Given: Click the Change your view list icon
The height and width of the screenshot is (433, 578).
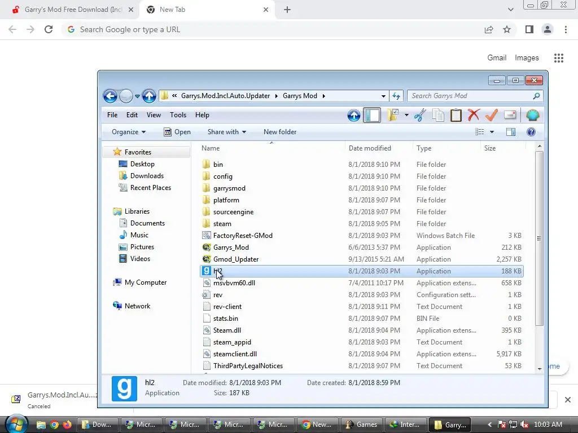Looking at the screenshot, I should (x=480, y=132).
